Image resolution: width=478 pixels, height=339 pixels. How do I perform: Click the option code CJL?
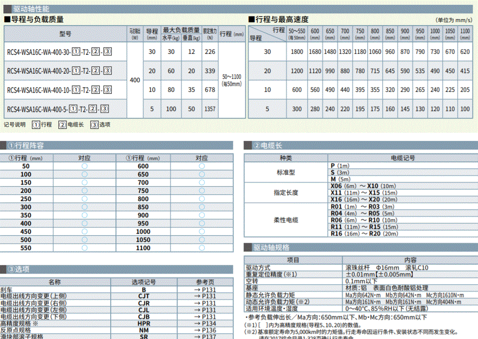pyautogui.click(x=144, y=310)
